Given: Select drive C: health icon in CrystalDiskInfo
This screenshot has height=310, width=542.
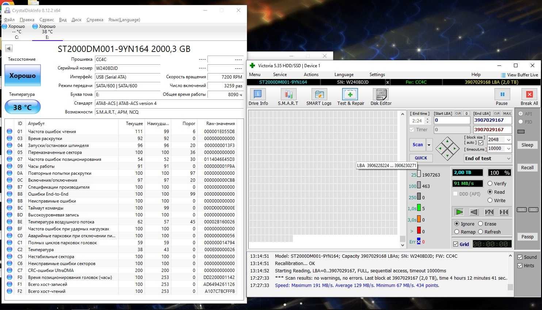Looking at the screenshot, I should pyautogui.click(x=4, y=26).
